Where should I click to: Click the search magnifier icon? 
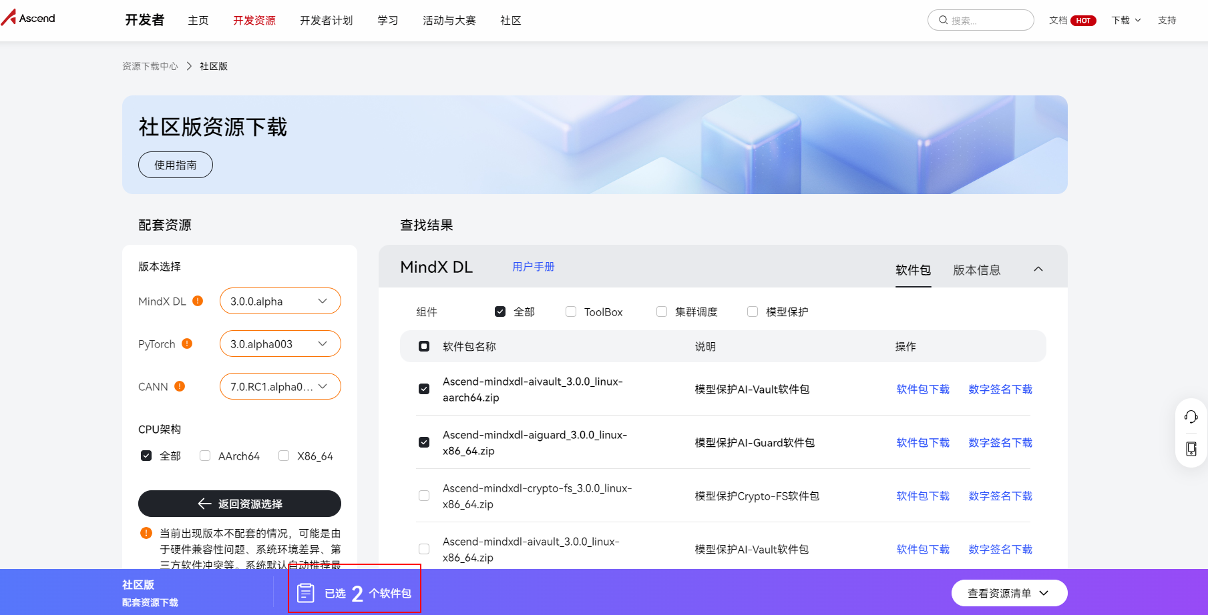click(x=943, y=20)
